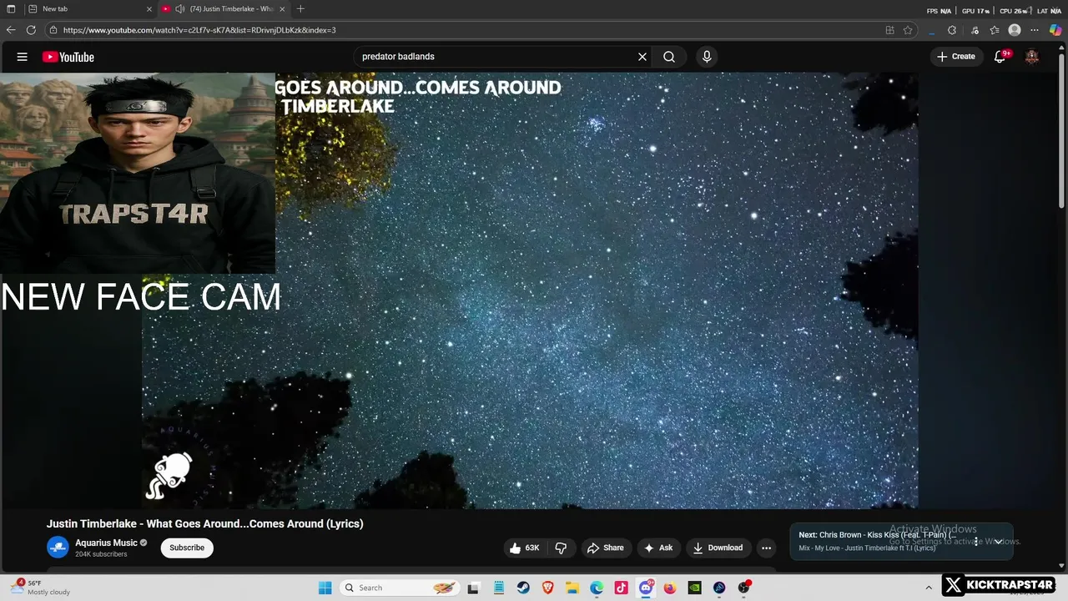Image resolution: width=1068 pixels, height=601 pixels.
Task: Start voice search with the microphone
Action: (x=707, y=57)
